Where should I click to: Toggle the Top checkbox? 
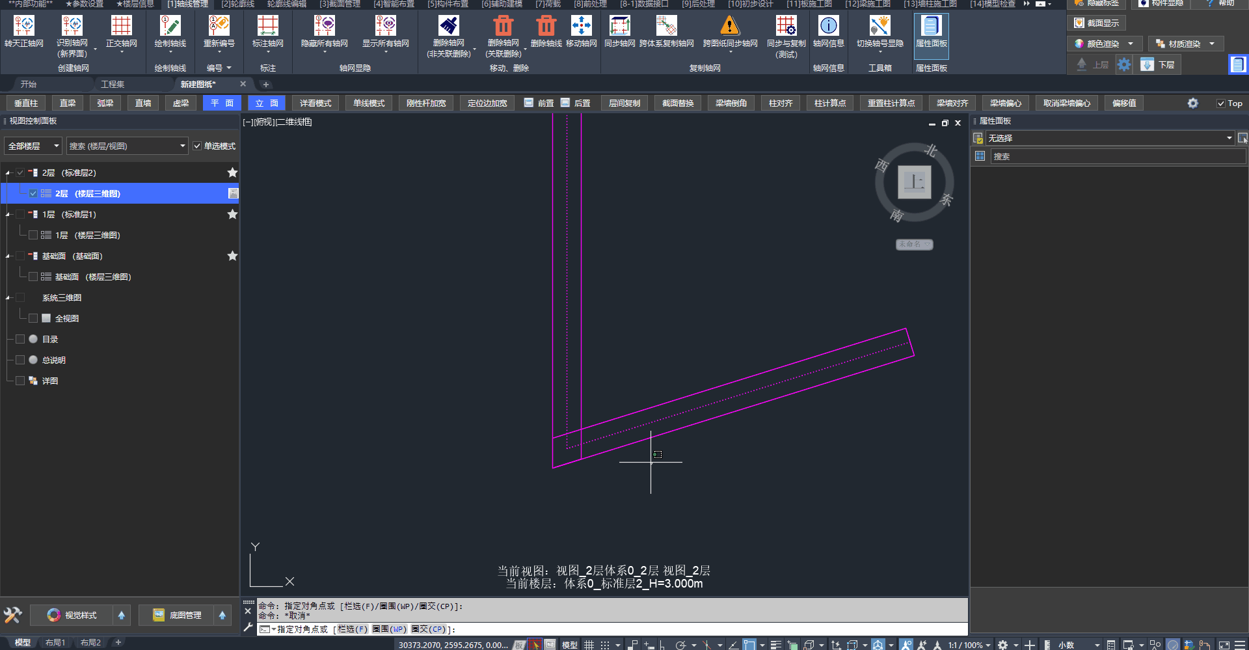1221,103
